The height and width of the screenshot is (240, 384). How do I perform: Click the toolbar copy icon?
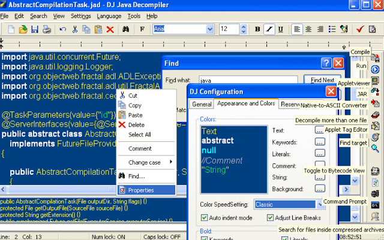coord(86,29)
